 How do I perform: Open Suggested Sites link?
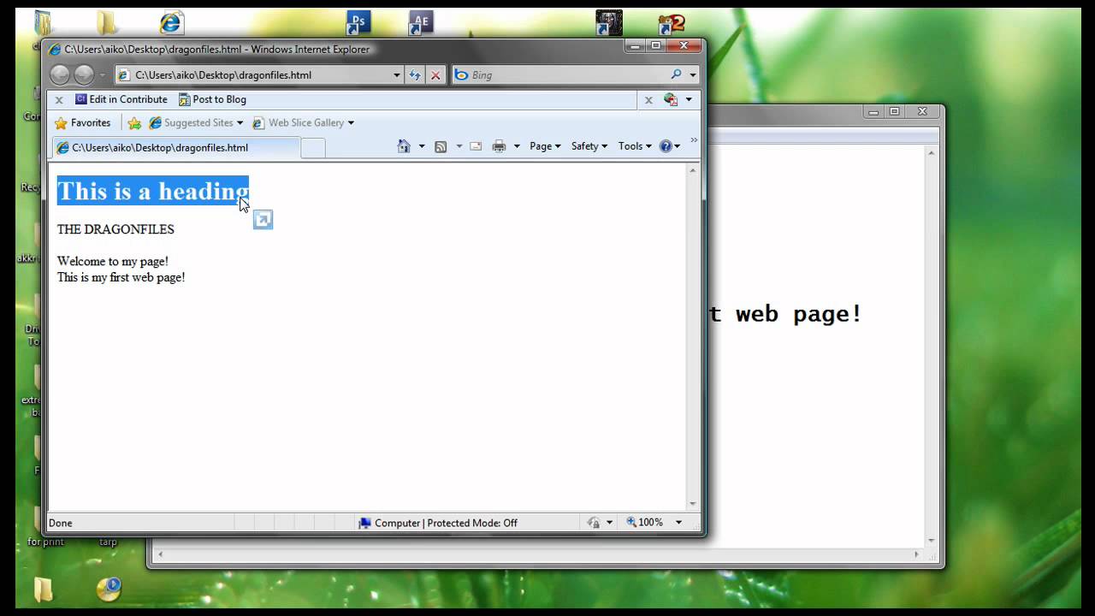196,123
